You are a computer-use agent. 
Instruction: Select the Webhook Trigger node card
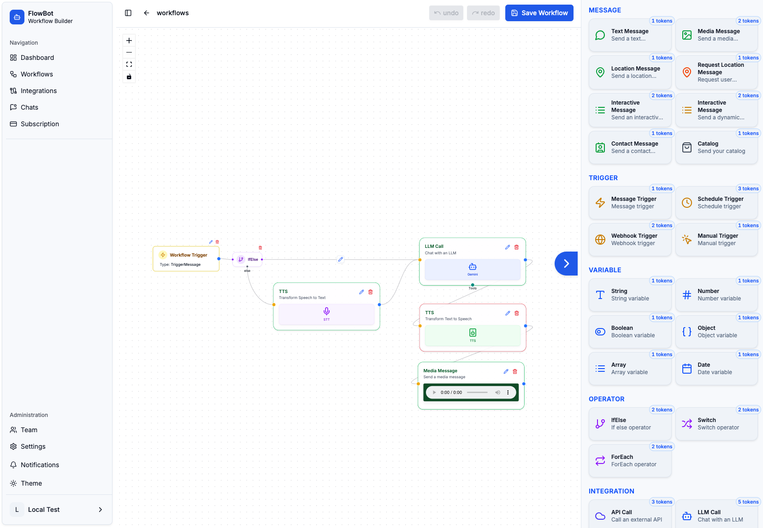click(630, 240)
